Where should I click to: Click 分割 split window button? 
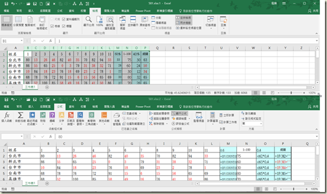[x=156, y=18]
